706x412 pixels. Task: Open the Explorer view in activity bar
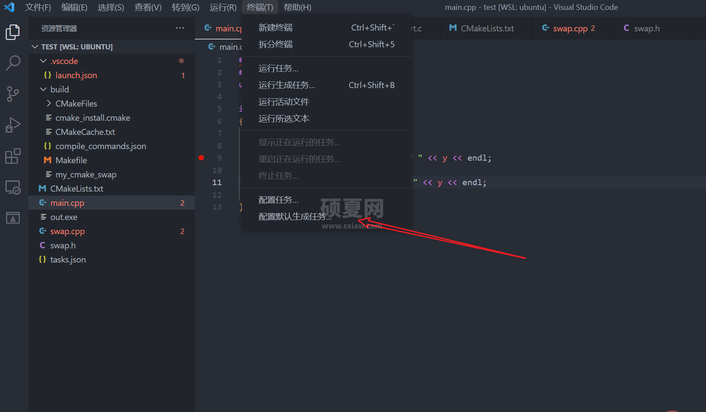click(12, 32)
